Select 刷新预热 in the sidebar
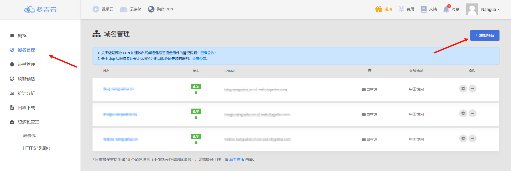The width and height of the screenshot is (511, 171). tap(26, 79)
